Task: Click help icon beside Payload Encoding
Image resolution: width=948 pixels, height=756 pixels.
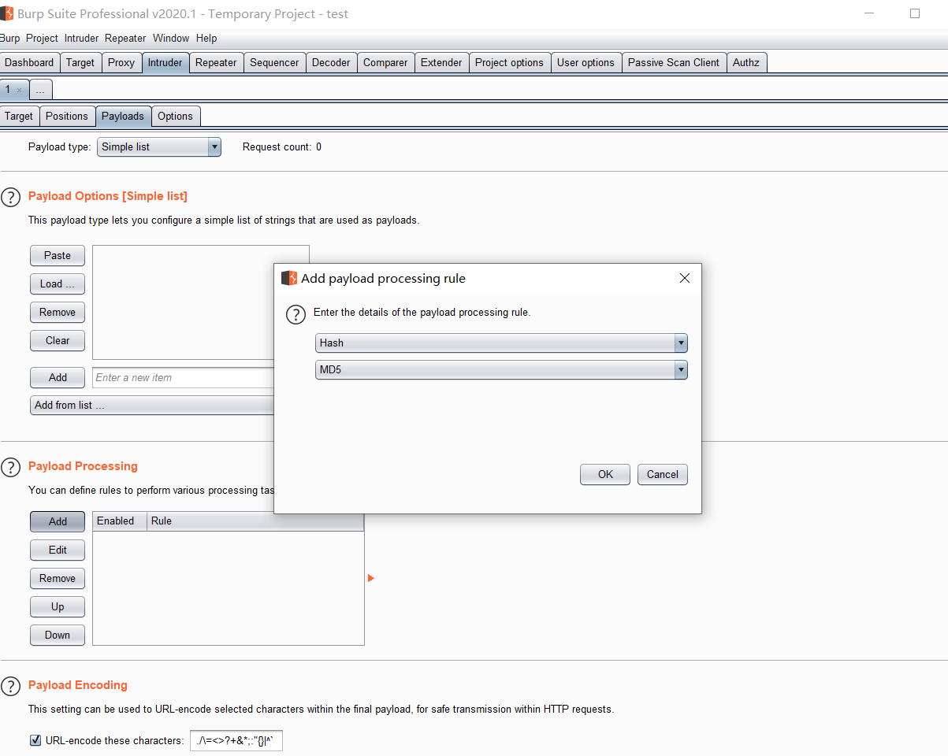Action: click(x=10, y=686)
